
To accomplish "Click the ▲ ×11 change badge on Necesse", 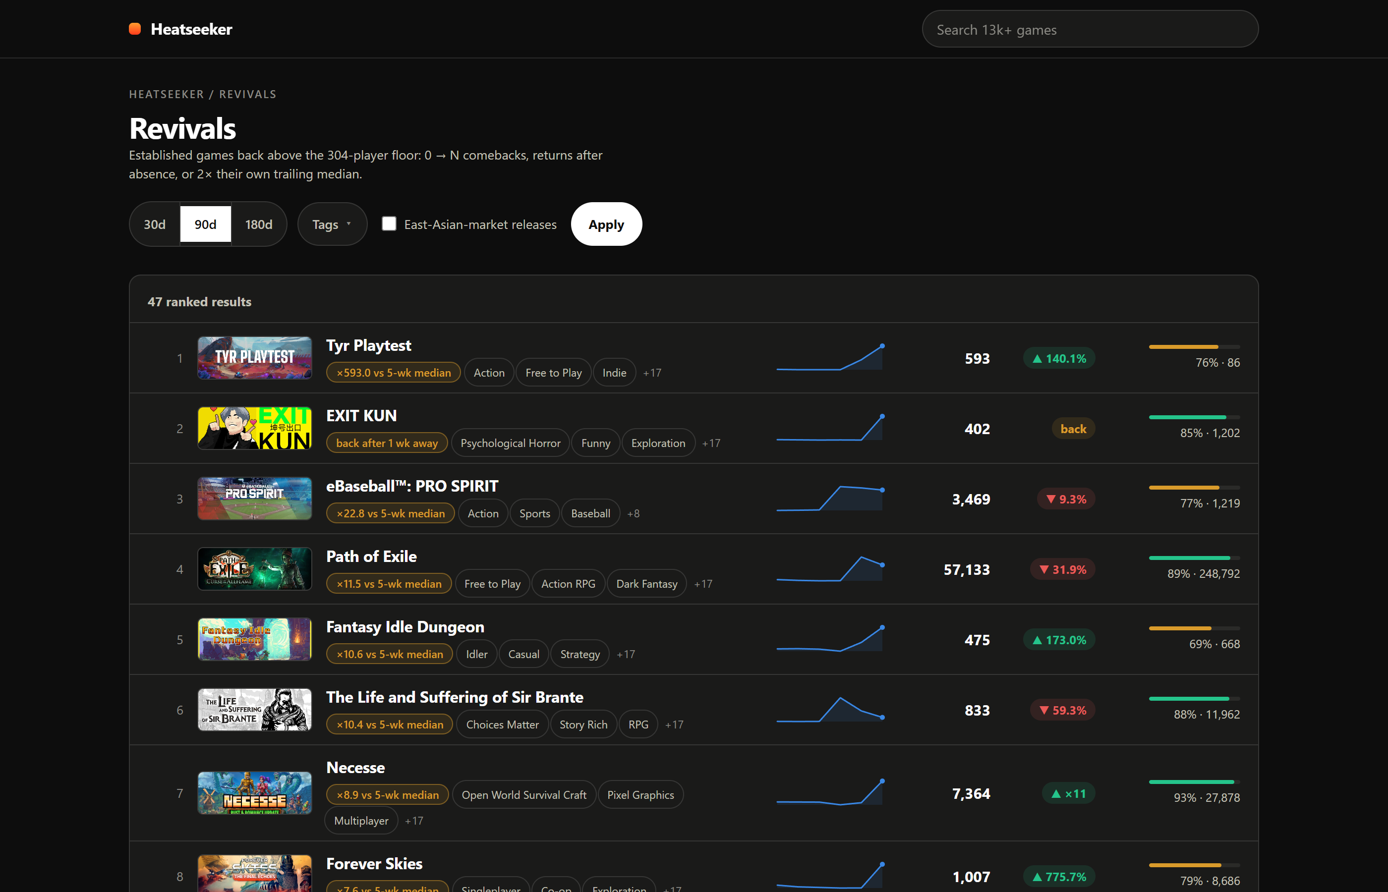I will coord(1068,793).
